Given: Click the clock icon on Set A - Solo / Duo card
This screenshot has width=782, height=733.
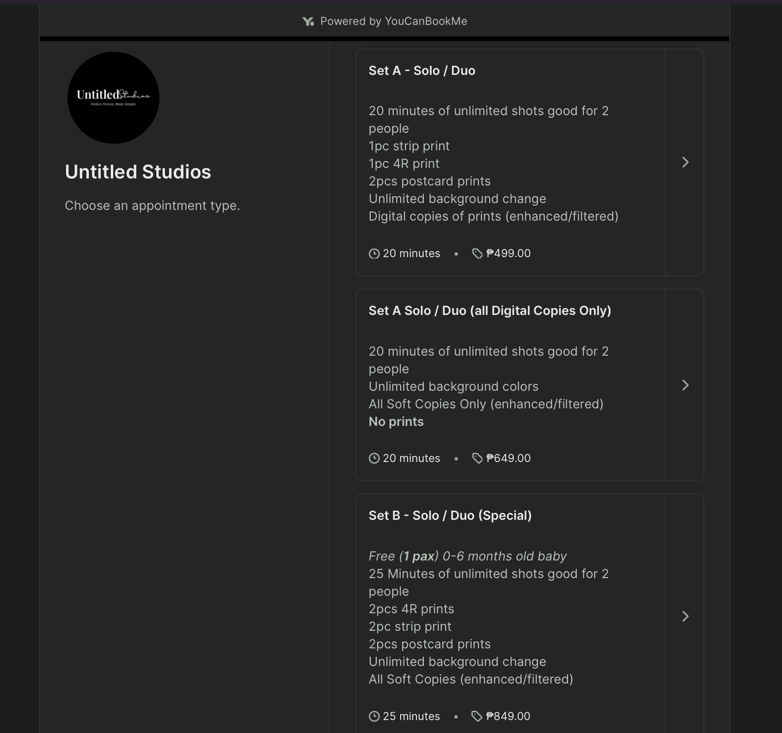Looking at the screenshot, I should (x=374, y=253).
